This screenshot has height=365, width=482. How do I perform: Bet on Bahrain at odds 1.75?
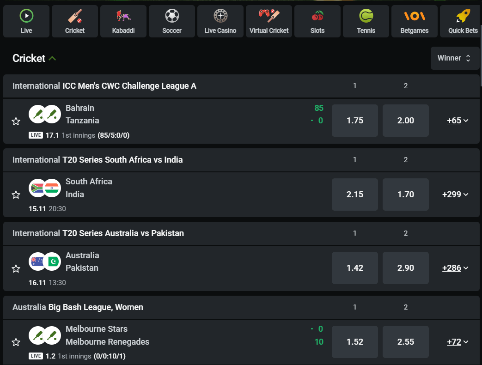pyautogui.click(x=355, y=121)
